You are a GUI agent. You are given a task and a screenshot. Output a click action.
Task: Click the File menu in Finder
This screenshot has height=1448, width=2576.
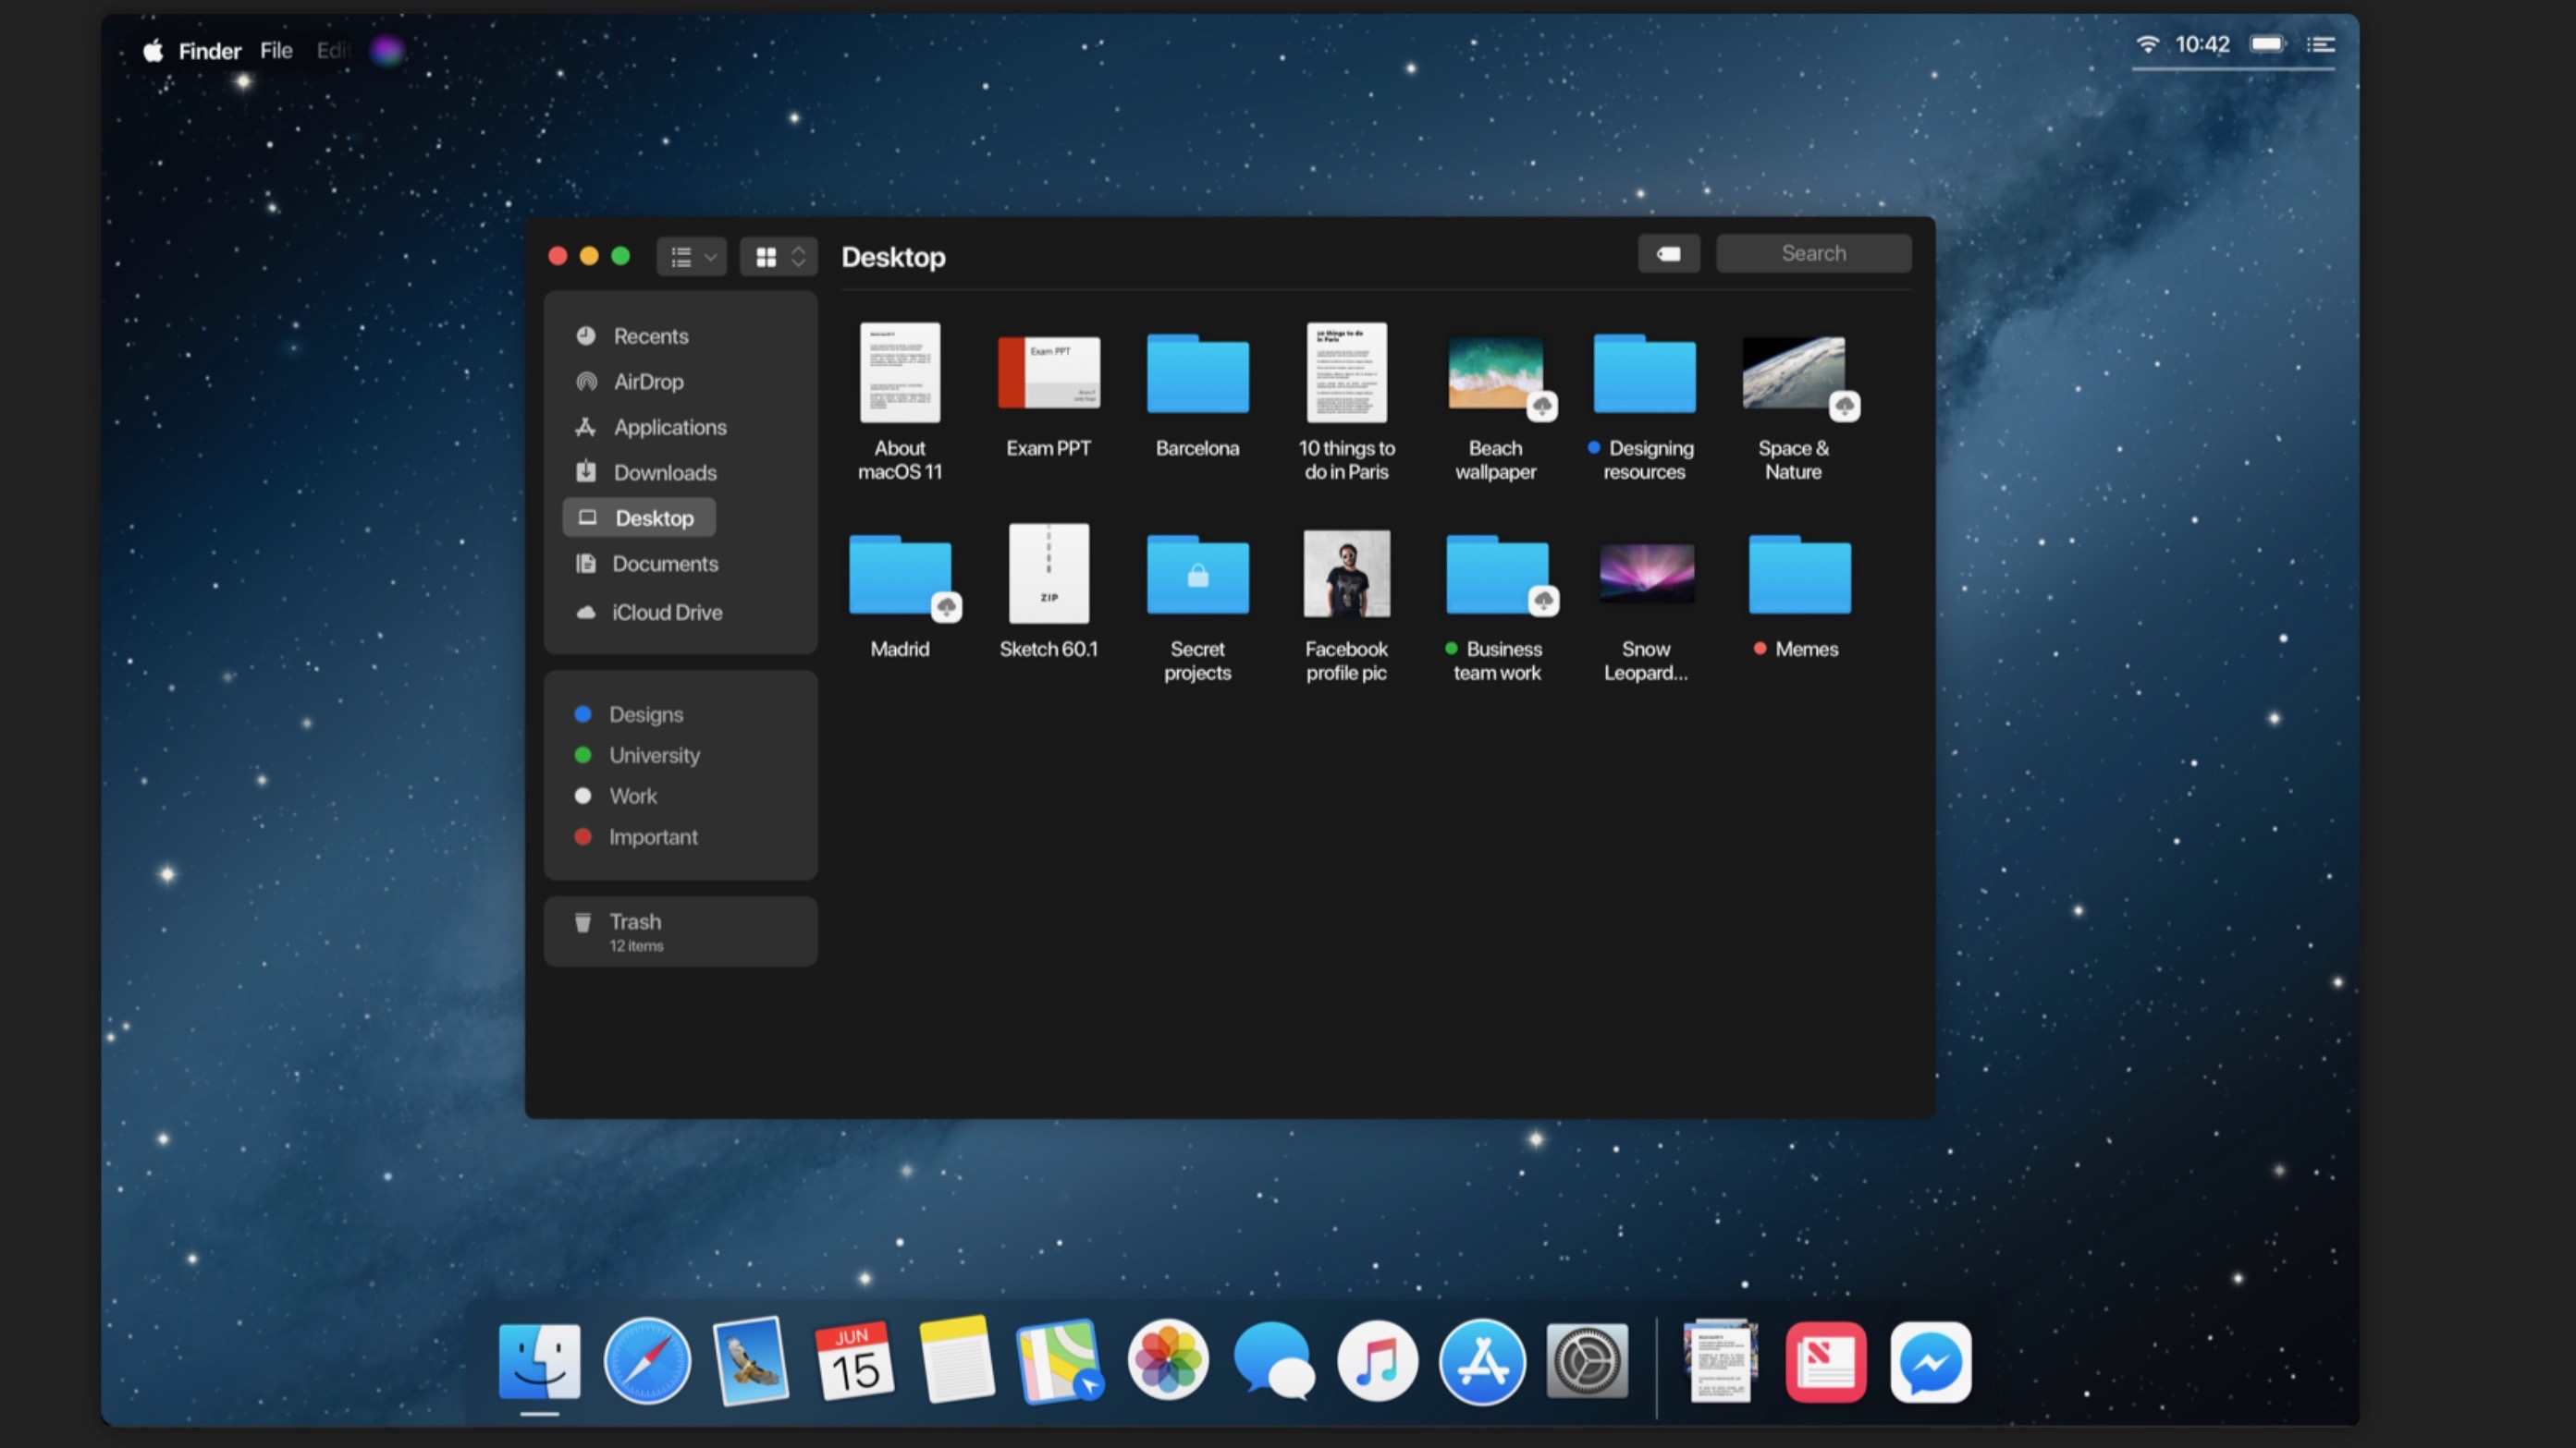277,50
